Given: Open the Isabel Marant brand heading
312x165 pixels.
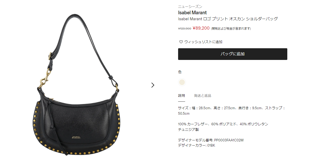Looking at the screenshot, I should (x=192, y=12).
